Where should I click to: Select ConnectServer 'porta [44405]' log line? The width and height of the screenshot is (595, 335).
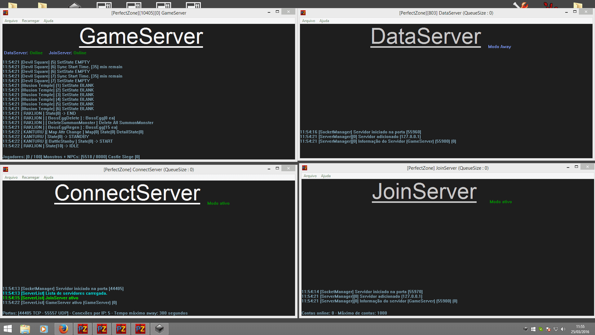coord(63,289)
